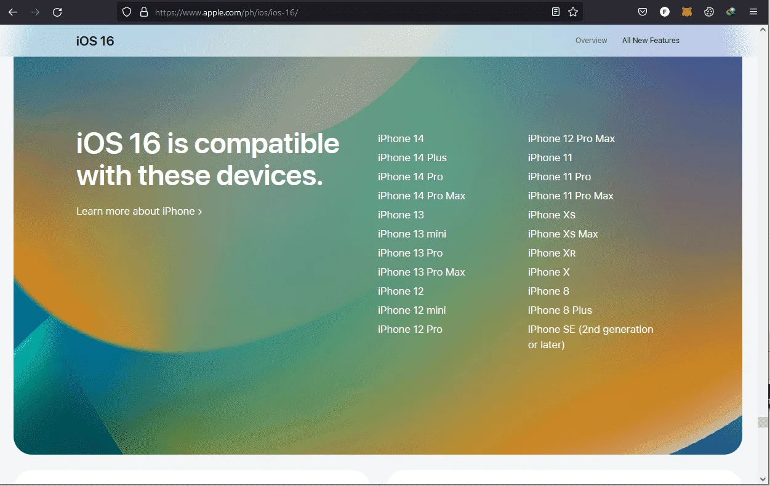Viewport: 770px width, 486px height.
Task: Click the text iPhone 12
Action: point(401,291)
